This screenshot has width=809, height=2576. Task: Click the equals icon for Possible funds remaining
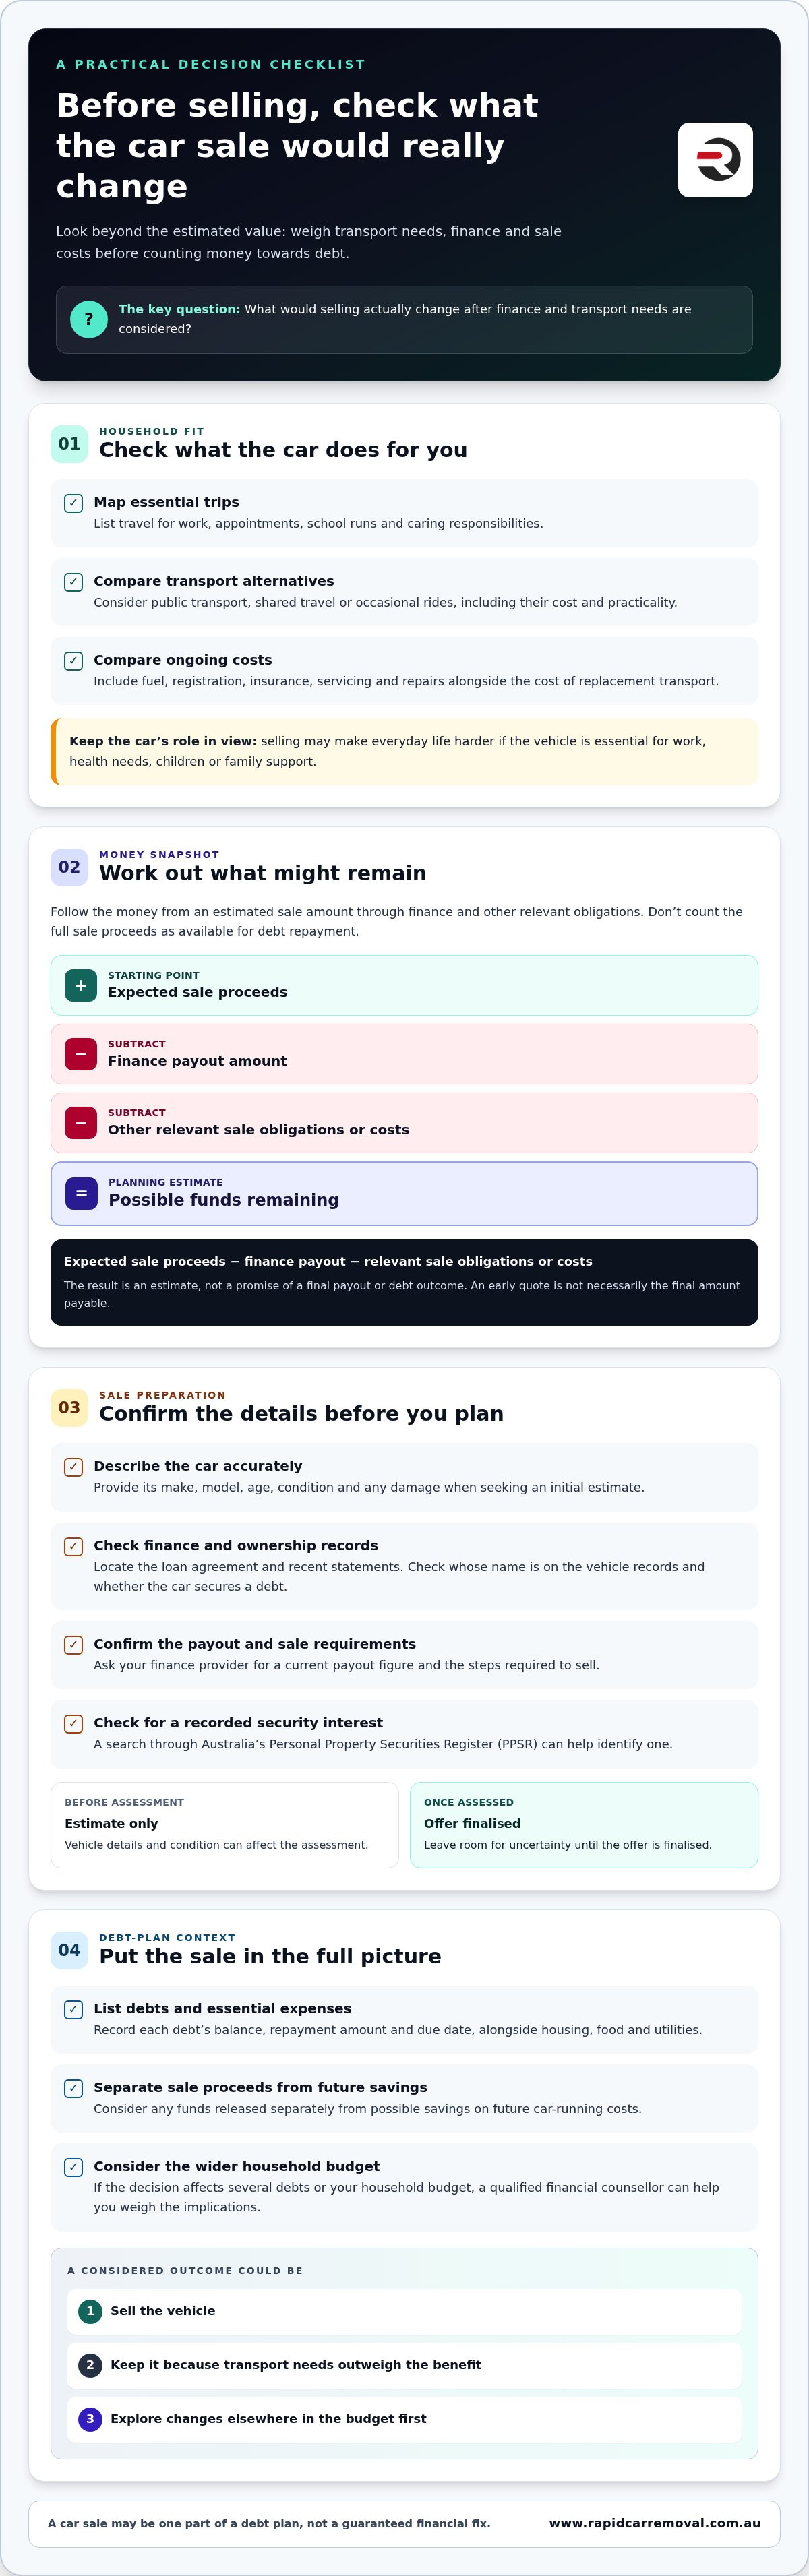click(81, 1193)
